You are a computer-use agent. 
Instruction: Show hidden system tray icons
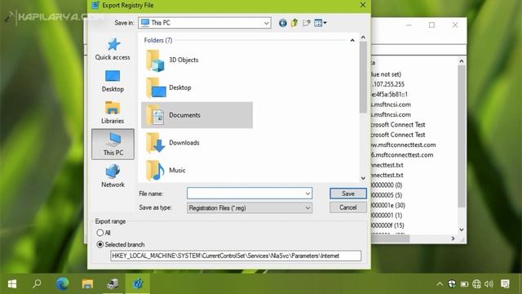[x=440, y=284]
